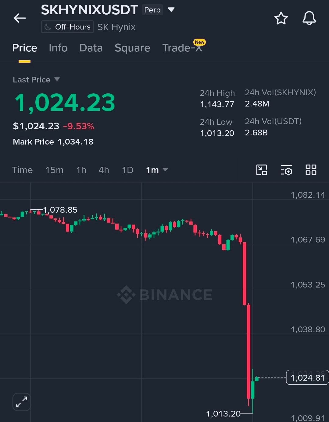Add SKHYNIXUSDT to favorites with star

(281, 18)
